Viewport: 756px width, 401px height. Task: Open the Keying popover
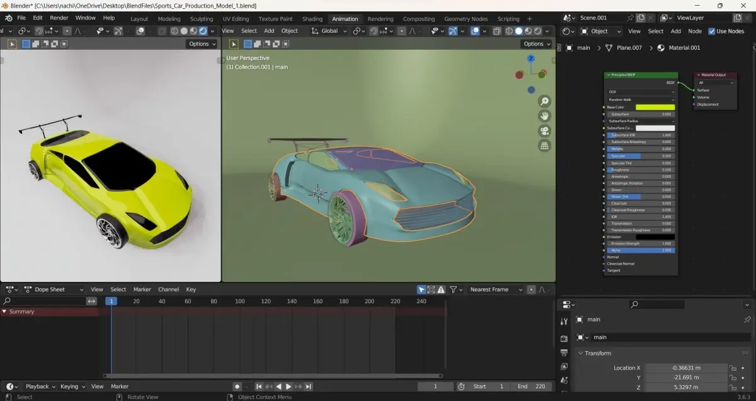coord(72,386)
